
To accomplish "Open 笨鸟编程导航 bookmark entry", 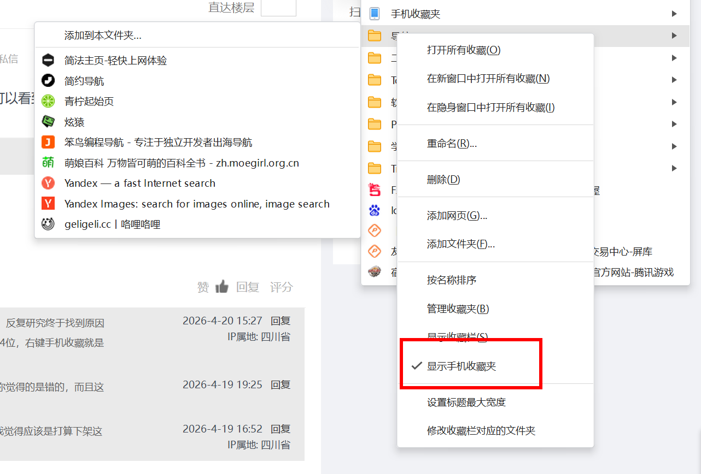I will tap(197, 143).
